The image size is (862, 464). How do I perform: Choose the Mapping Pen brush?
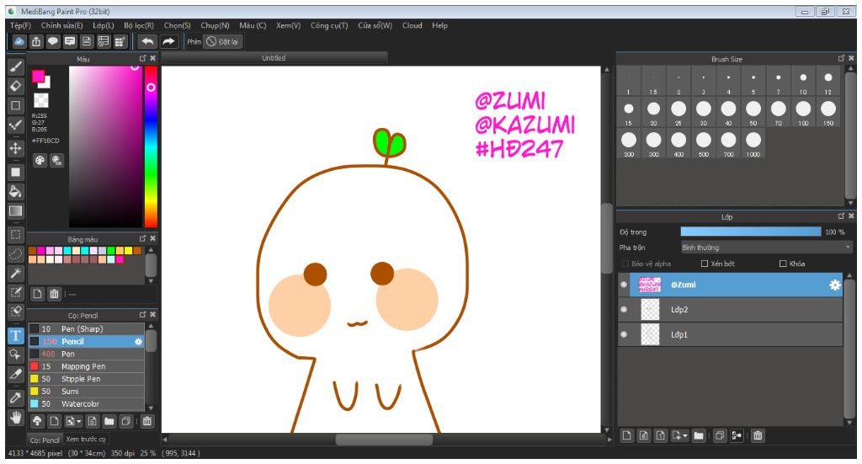click(x=87, y=366)
